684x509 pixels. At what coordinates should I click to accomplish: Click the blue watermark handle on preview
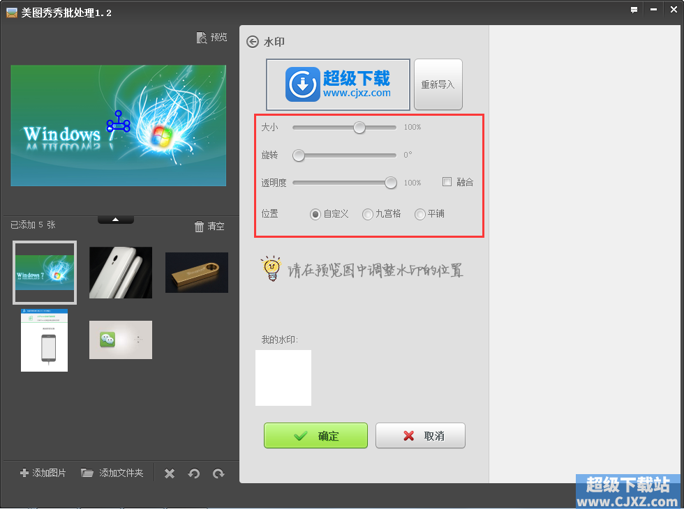click(118, 122)
